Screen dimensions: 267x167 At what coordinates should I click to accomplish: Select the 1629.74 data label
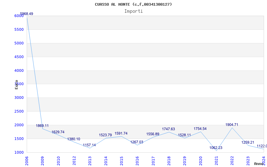point(58,132)
